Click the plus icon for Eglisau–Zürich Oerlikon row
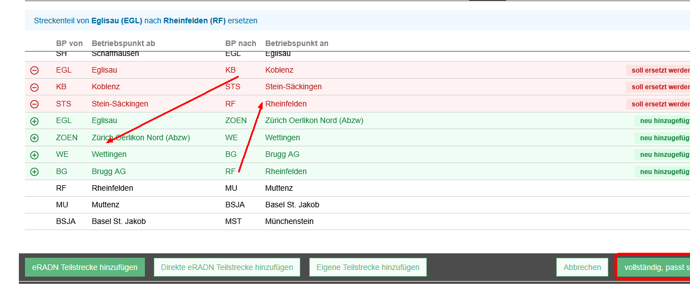 click(x=34, y=121)
